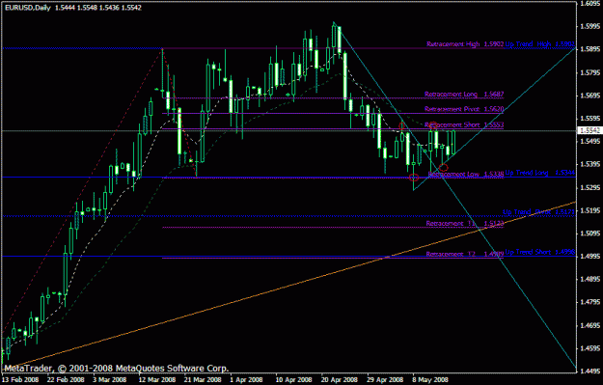603x385 pixels.
Task: Select the Up Trend Long 1.5344 label
Action: [540, 173]
